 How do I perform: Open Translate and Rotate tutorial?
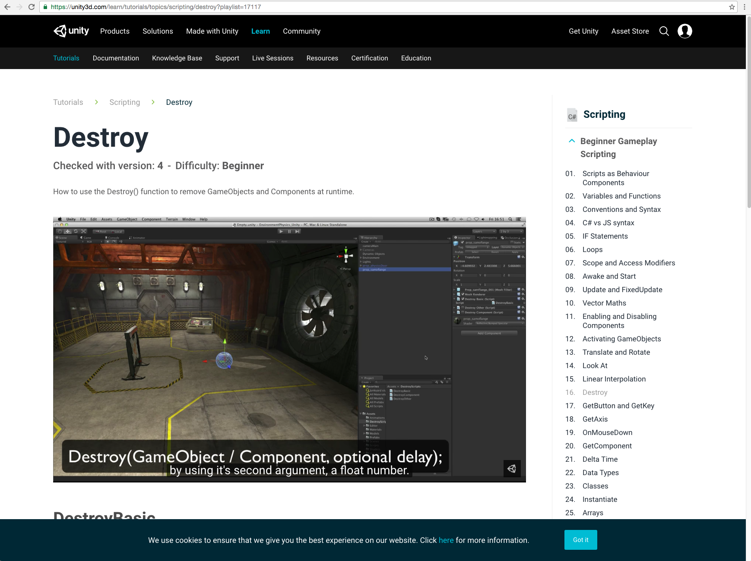click(616, 352)
